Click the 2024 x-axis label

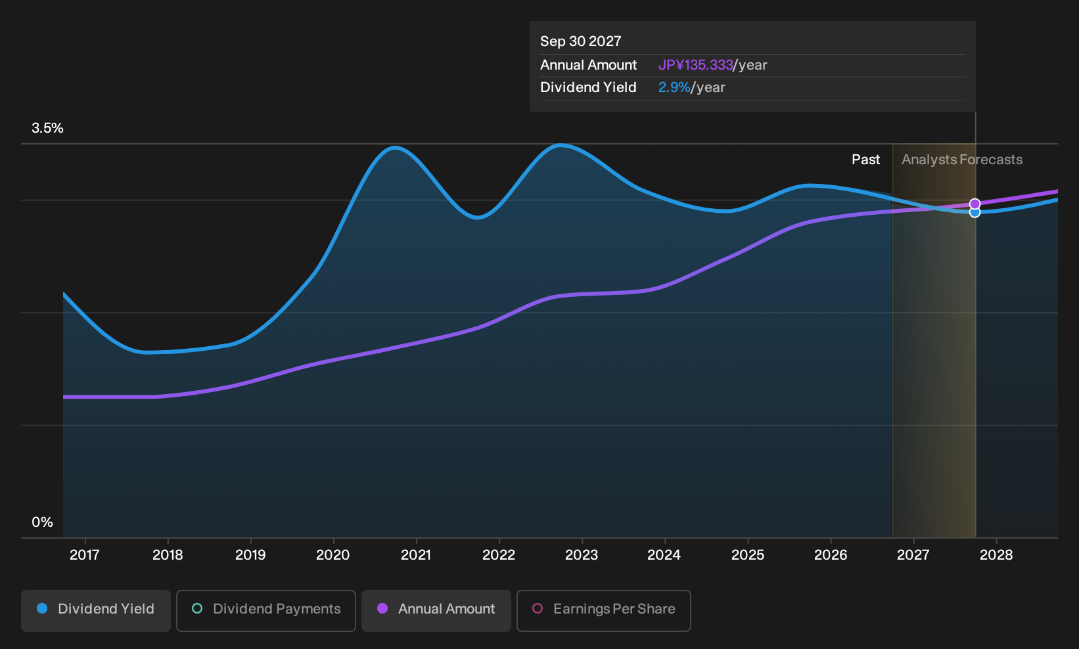664,555
